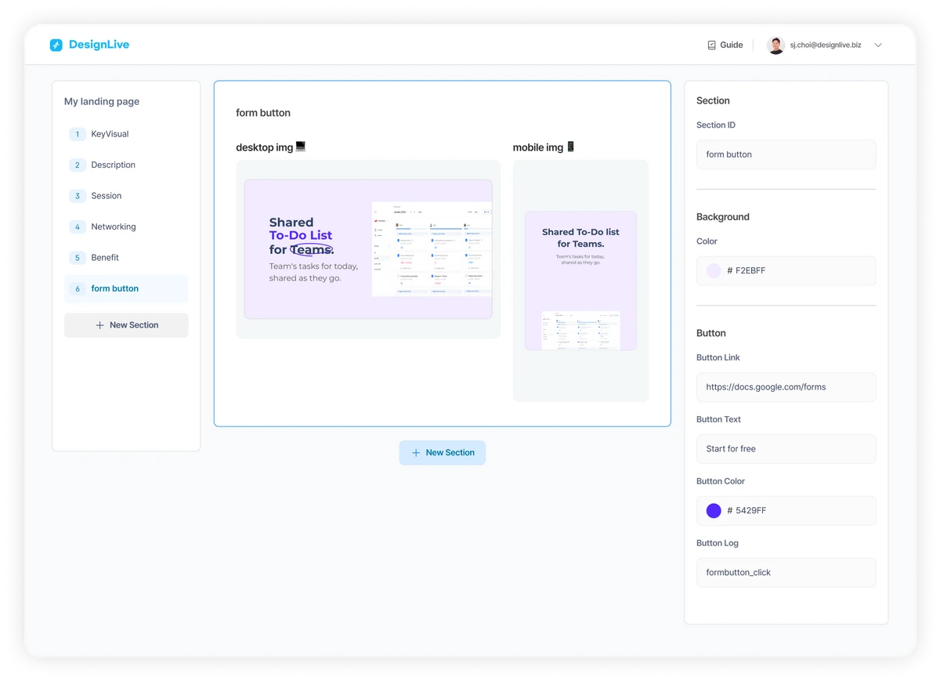Click the 'My landing page' heading
This screenshot has height=681, width=940.
pos(102,102)
